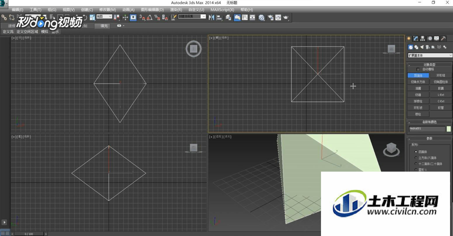Click the Align tool icon
Screen dimensions: 453x236
(x=219, y=17)
